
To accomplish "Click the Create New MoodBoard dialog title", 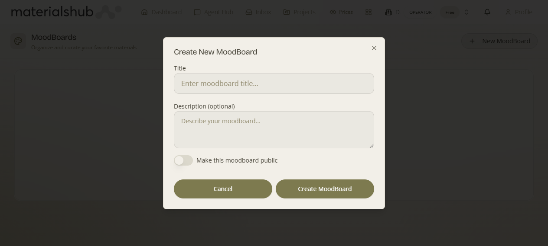I will click(x=215, y=52).
